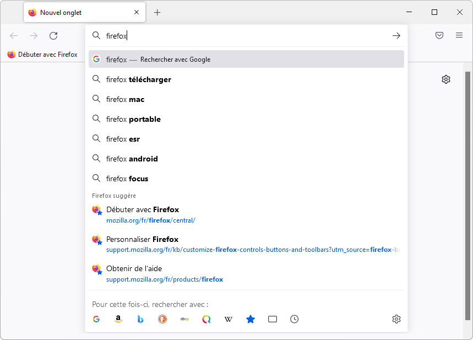Open Personnaliser Firefox suggested bookmark

246,244
